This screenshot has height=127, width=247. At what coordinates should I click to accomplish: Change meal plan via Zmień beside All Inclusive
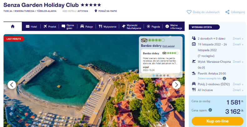[238, 90]
